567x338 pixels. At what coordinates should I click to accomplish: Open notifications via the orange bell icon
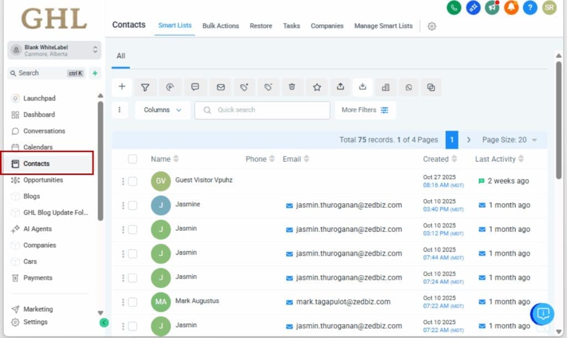(x=511, y=8)
